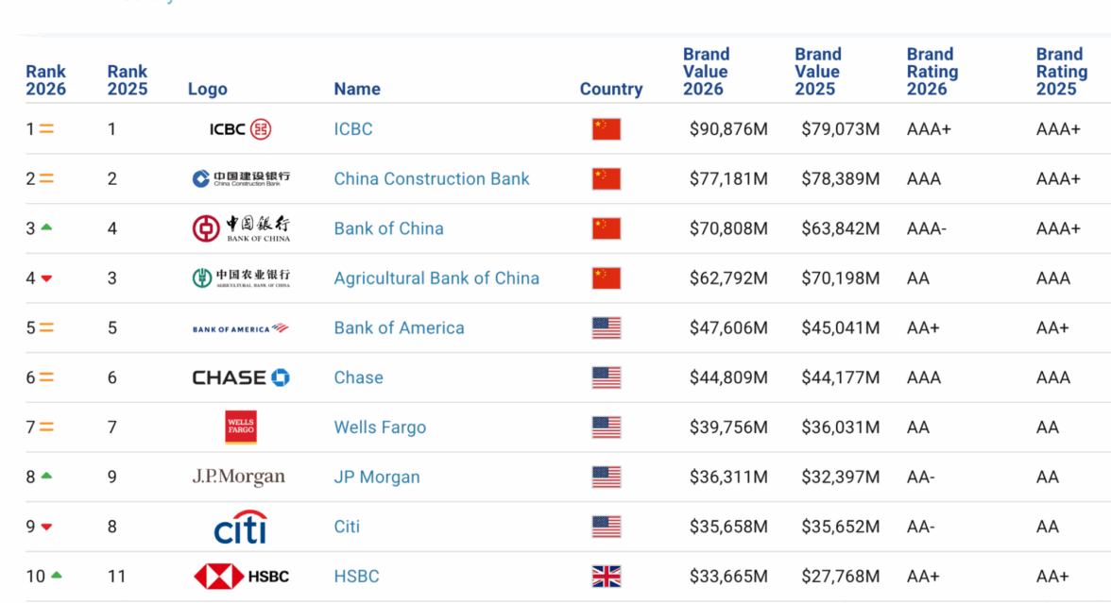The width and height of the screenshot is (1111, 603).
Task: Click the Bank of China logo
Action: (x=241, y=228)
